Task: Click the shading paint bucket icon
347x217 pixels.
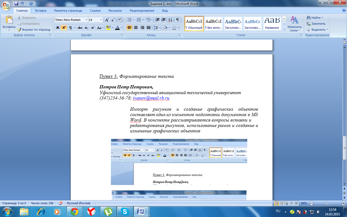Action: 165,28
